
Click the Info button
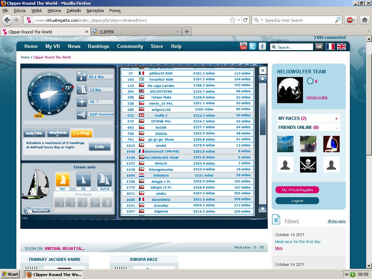coord(99,147)
